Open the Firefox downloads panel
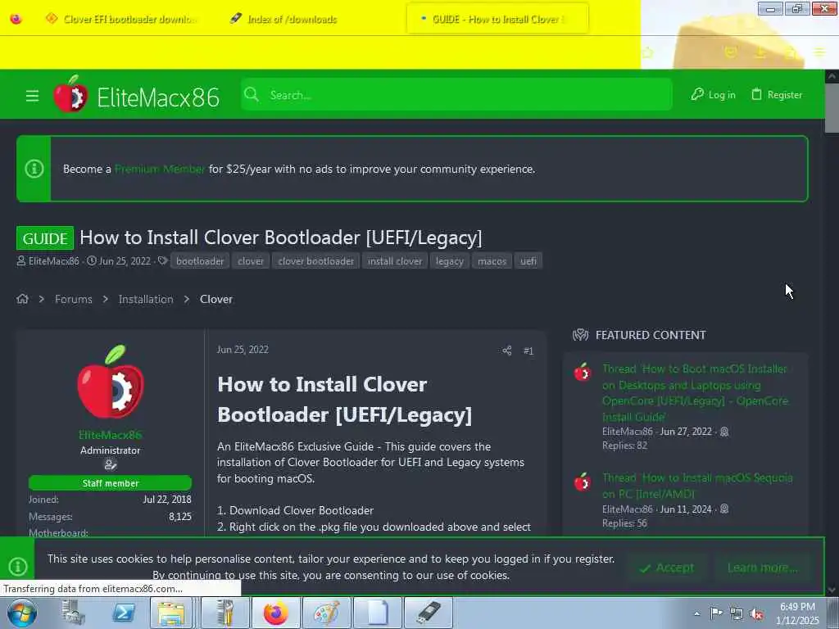 [x=760, y=52]
